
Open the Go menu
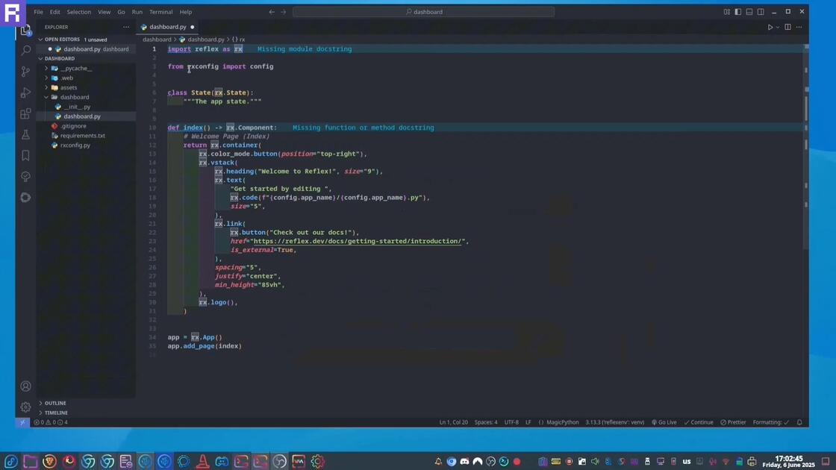tap(121, 12)
